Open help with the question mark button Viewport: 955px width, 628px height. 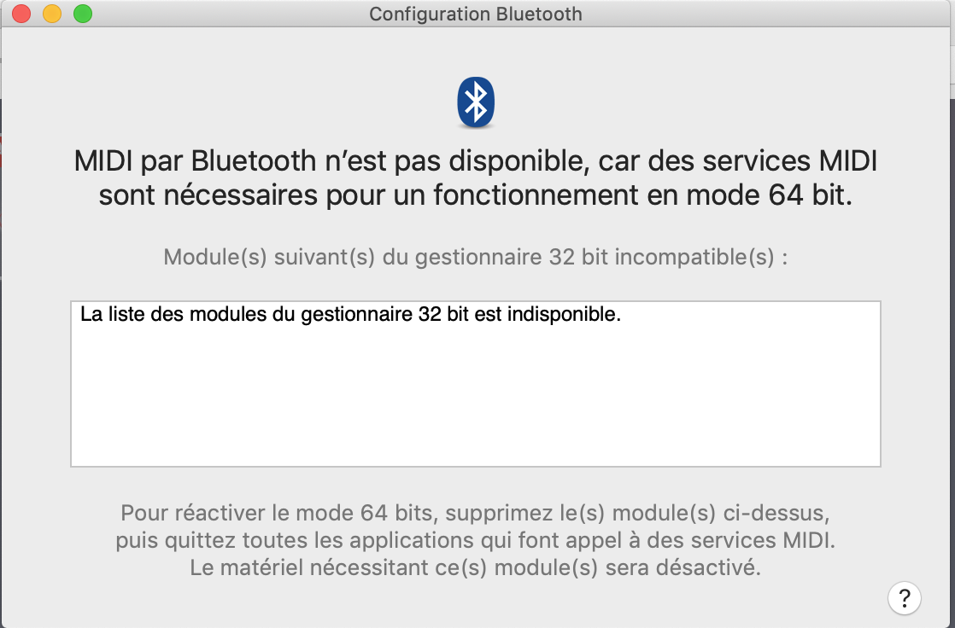(905, 596)
